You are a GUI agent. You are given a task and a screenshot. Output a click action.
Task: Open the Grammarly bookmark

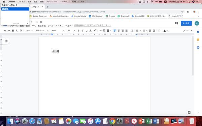(124, 16)
